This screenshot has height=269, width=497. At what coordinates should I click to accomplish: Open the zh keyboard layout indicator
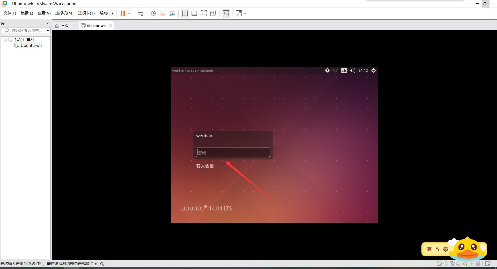(344, 70)
